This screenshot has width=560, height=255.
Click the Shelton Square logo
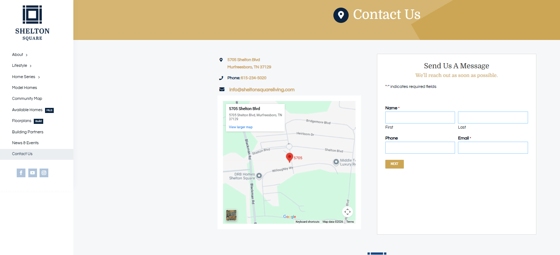[x=32, y=22]
